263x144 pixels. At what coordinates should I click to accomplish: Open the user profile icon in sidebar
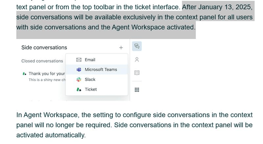coord(137,60)
